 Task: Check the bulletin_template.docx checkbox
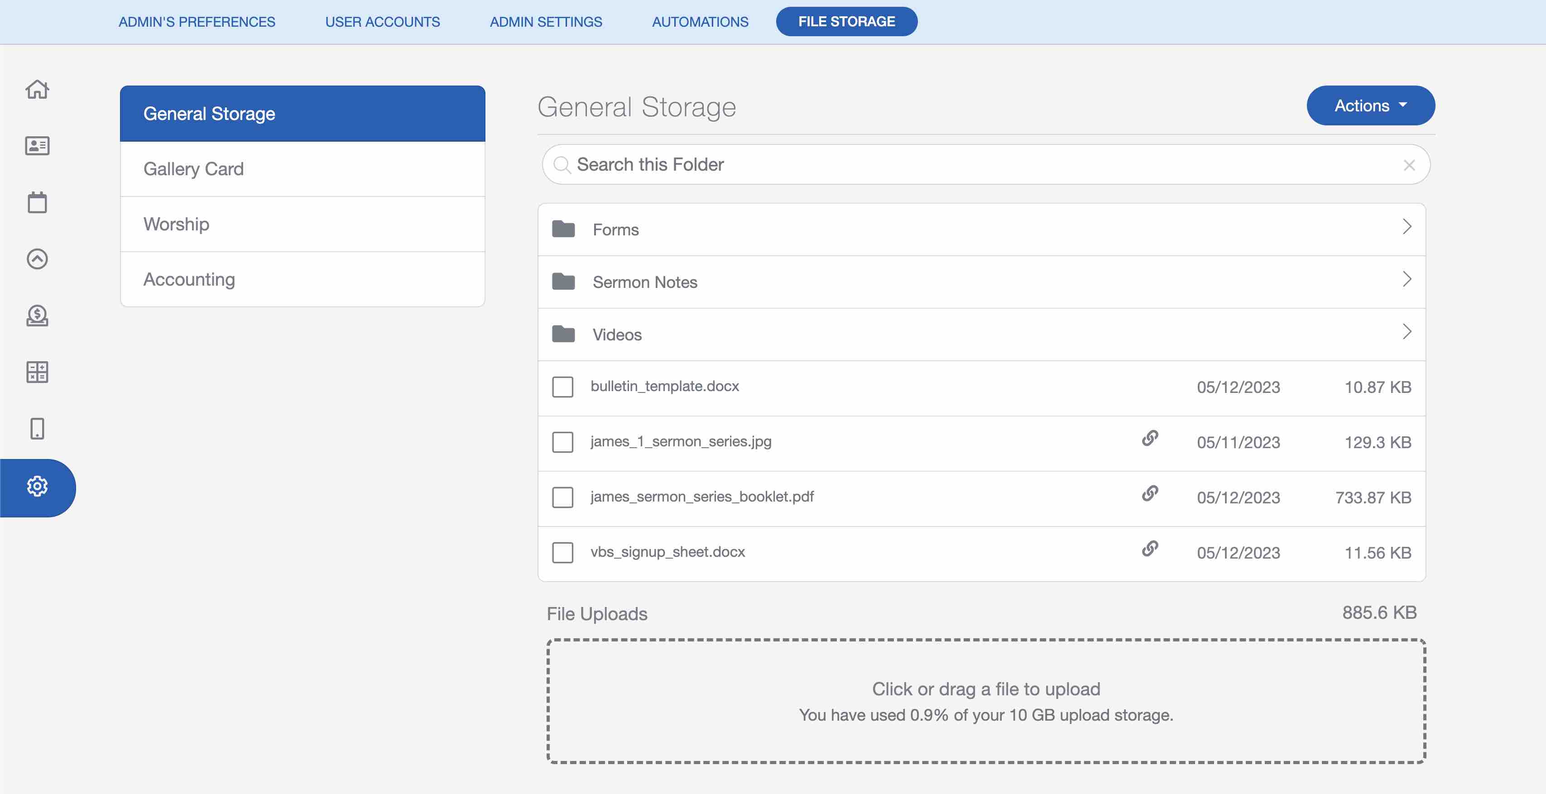(563, 387)
